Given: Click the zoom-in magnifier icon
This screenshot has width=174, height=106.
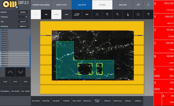Looking at the screenshot, I should [107, 14].
